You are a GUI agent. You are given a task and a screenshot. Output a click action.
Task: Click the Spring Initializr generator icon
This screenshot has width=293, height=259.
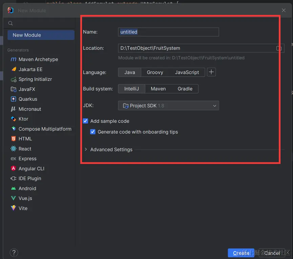(14, 79)
